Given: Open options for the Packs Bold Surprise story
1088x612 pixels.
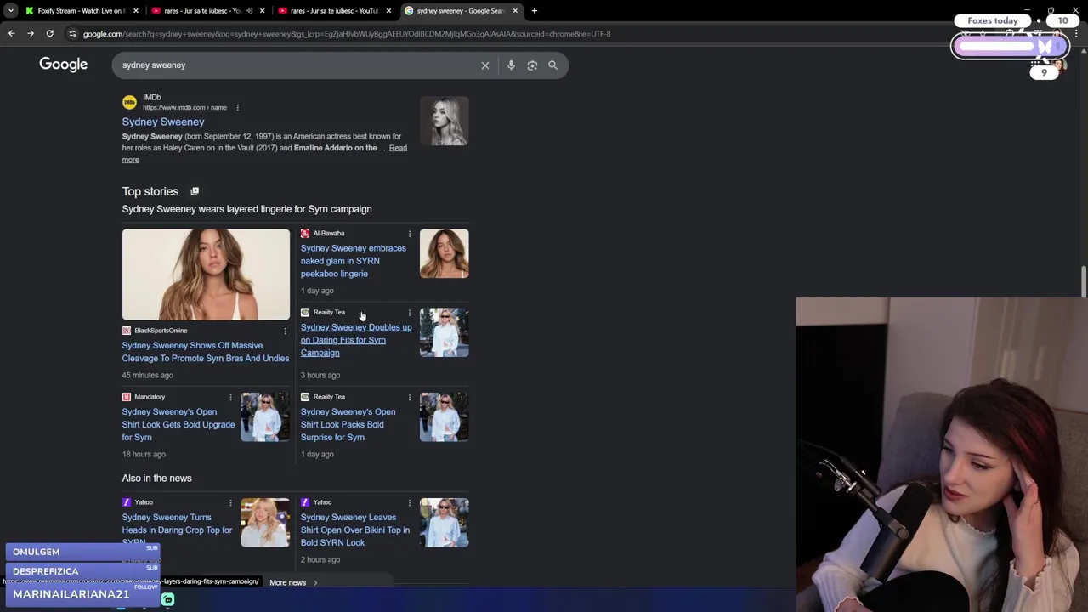Looking at the screenshot, I should (410, 397).
